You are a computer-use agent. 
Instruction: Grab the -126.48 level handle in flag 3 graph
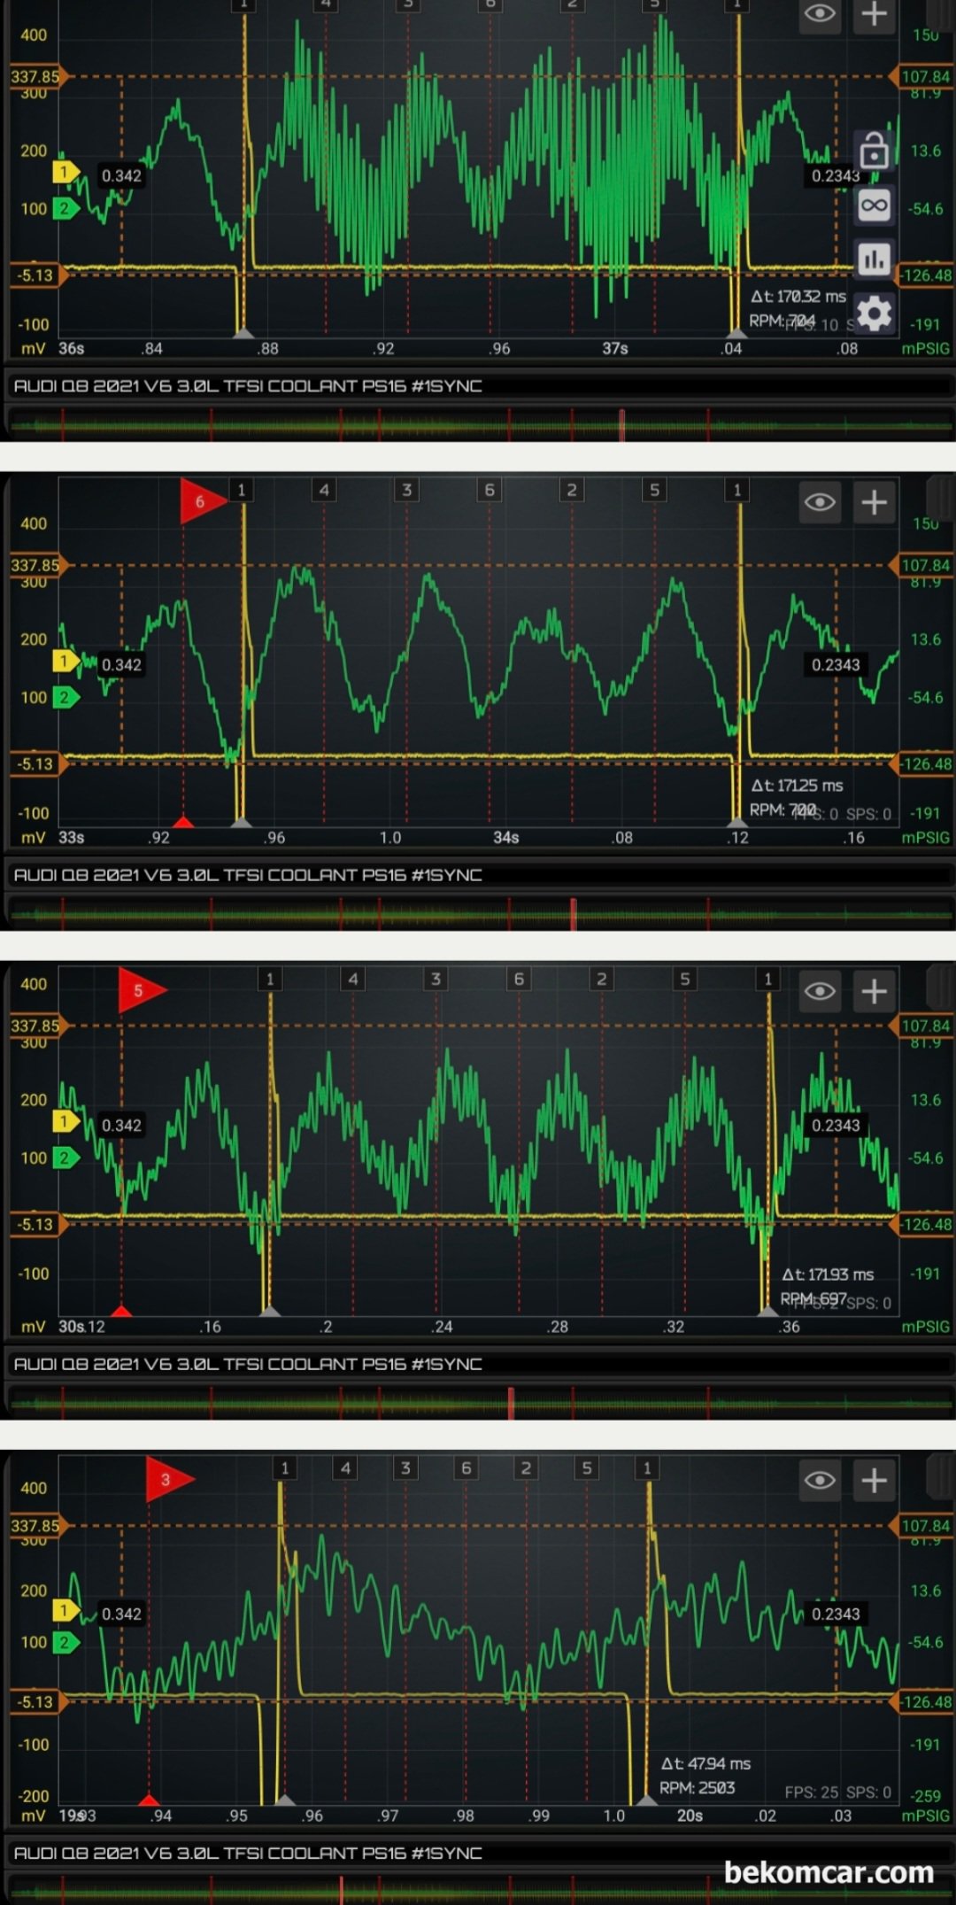click(x=923, y=1701)
